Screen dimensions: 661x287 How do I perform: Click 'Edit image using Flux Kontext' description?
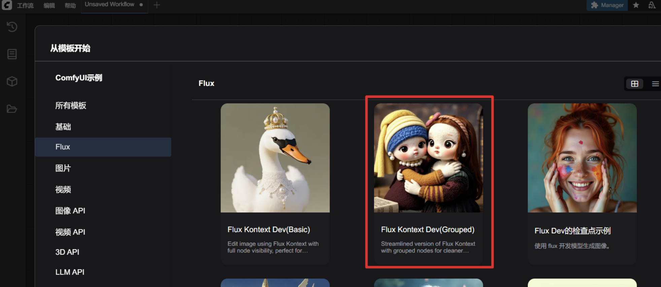[273, 247]
